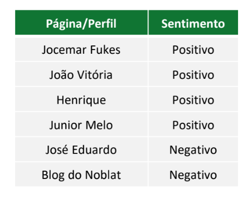Click the Página/Perfil column header
Image resolution: width=248 pixels, height=203 pixels.
(81, 22)
